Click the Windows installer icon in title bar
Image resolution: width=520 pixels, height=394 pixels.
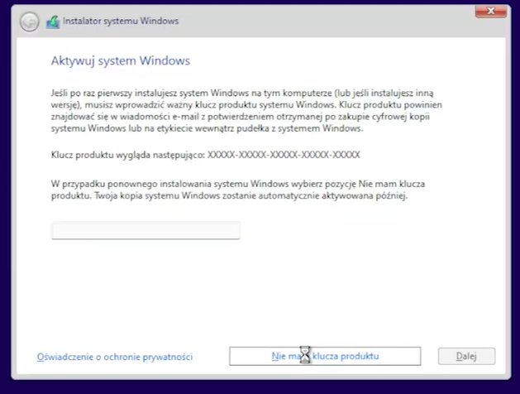(53, 22)
